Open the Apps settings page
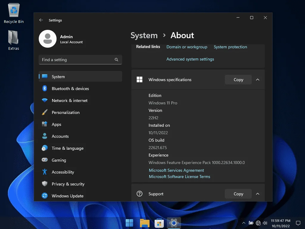The width and height of the screenshot is (305, 229). coord(80,124)
